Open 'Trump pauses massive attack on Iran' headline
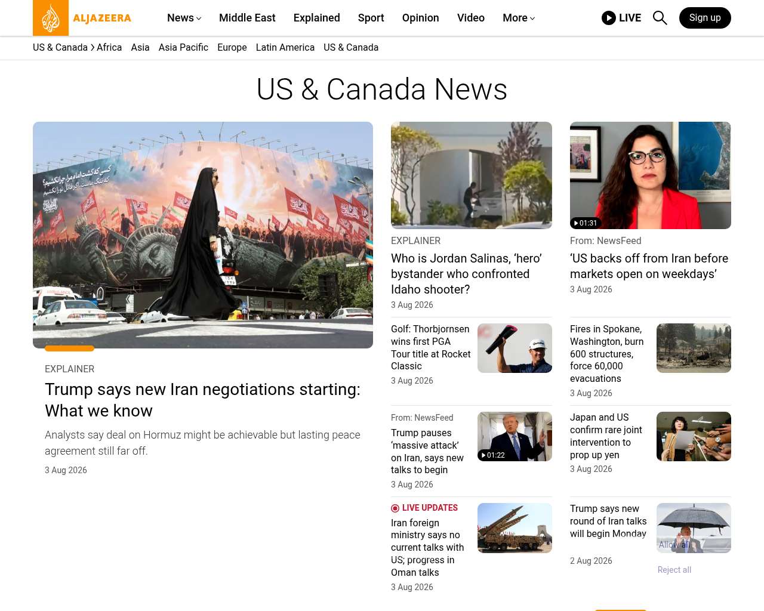The image size is (764, 611). point(428,451)
